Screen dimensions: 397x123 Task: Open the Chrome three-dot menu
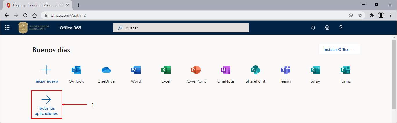pos(390,15)
